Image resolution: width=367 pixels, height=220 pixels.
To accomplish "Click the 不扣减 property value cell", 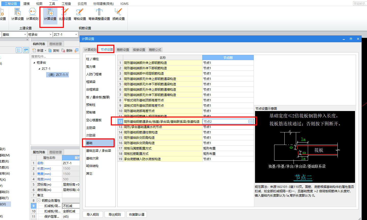I will click(x=71, y=206).
